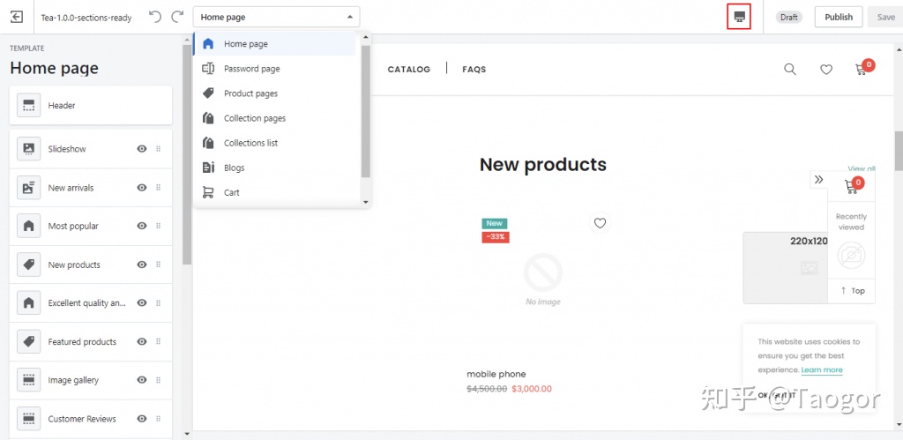Click the undo arrow icon
The image size is (903, 440).
pos(155,17)
